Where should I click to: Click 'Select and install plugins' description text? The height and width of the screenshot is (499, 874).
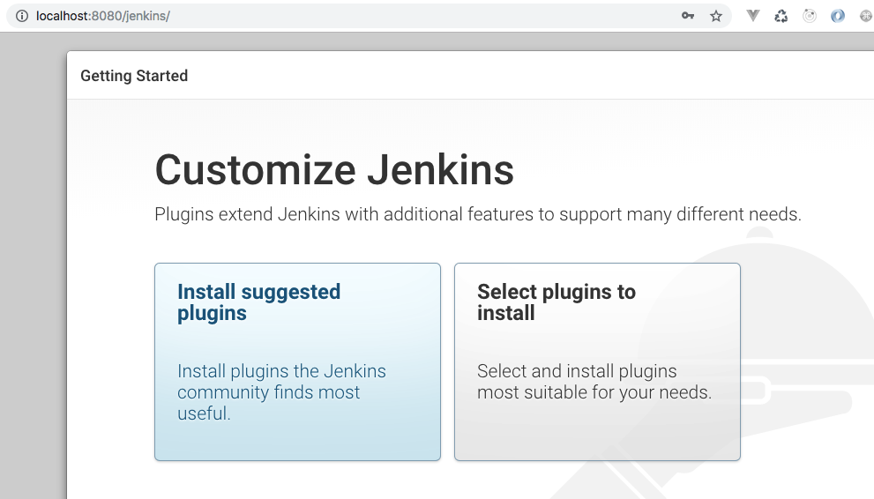tap(594, 382)
